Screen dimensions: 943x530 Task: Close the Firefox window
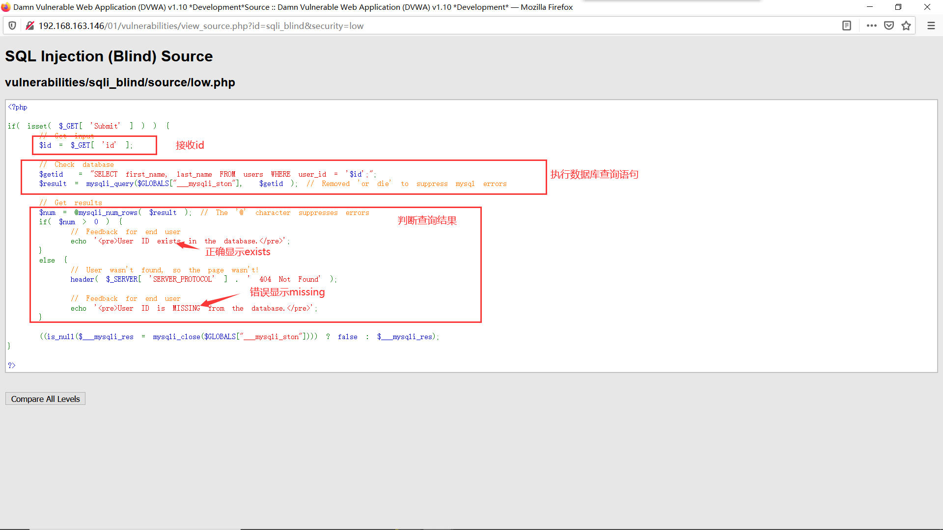927,7
